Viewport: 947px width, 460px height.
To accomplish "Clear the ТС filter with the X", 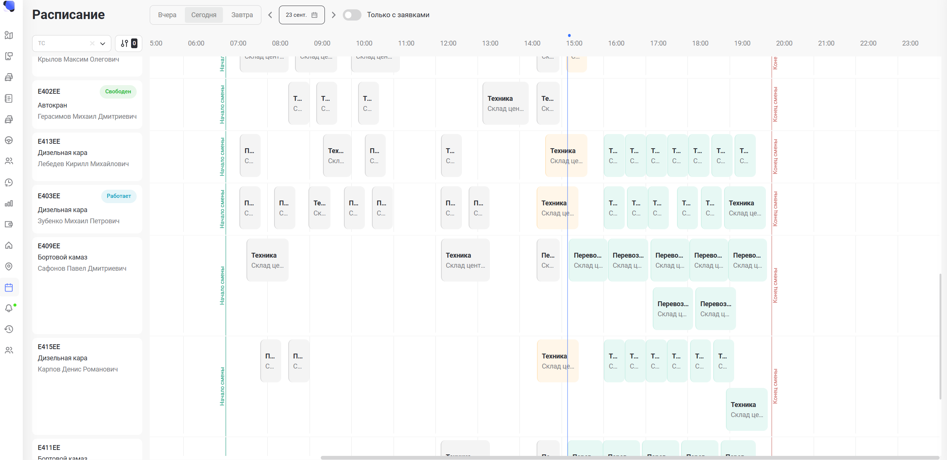I will (92, 43).
